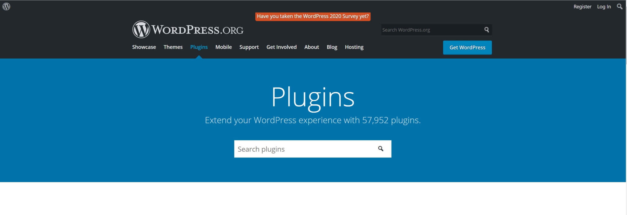Click the WordPress admin bar logo icon
This screenshot has width=627, height=215.
(6, 6)
